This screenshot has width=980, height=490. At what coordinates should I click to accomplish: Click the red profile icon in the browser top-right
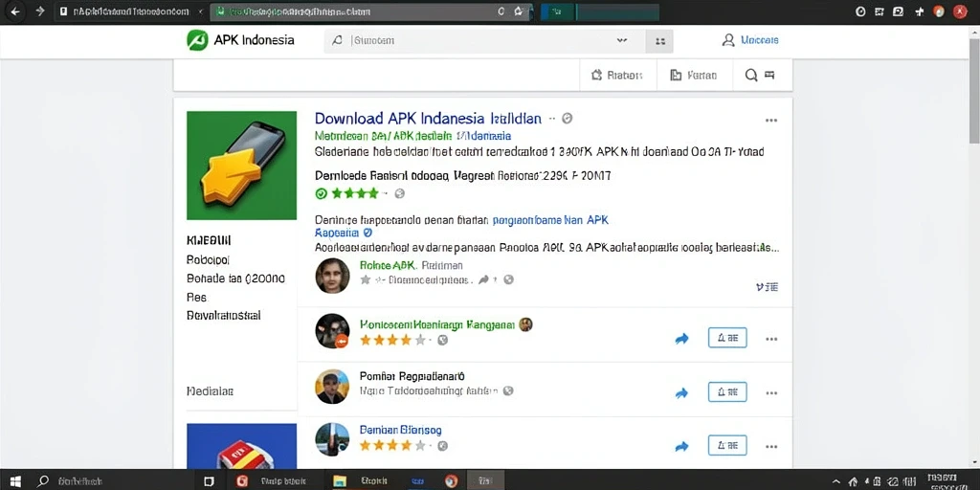[959, 11]
